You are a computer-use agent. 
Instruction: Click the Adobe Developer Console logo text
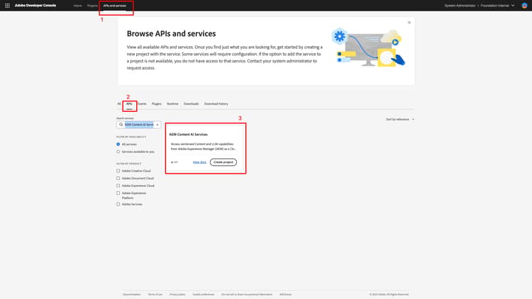tap(35, 6)
